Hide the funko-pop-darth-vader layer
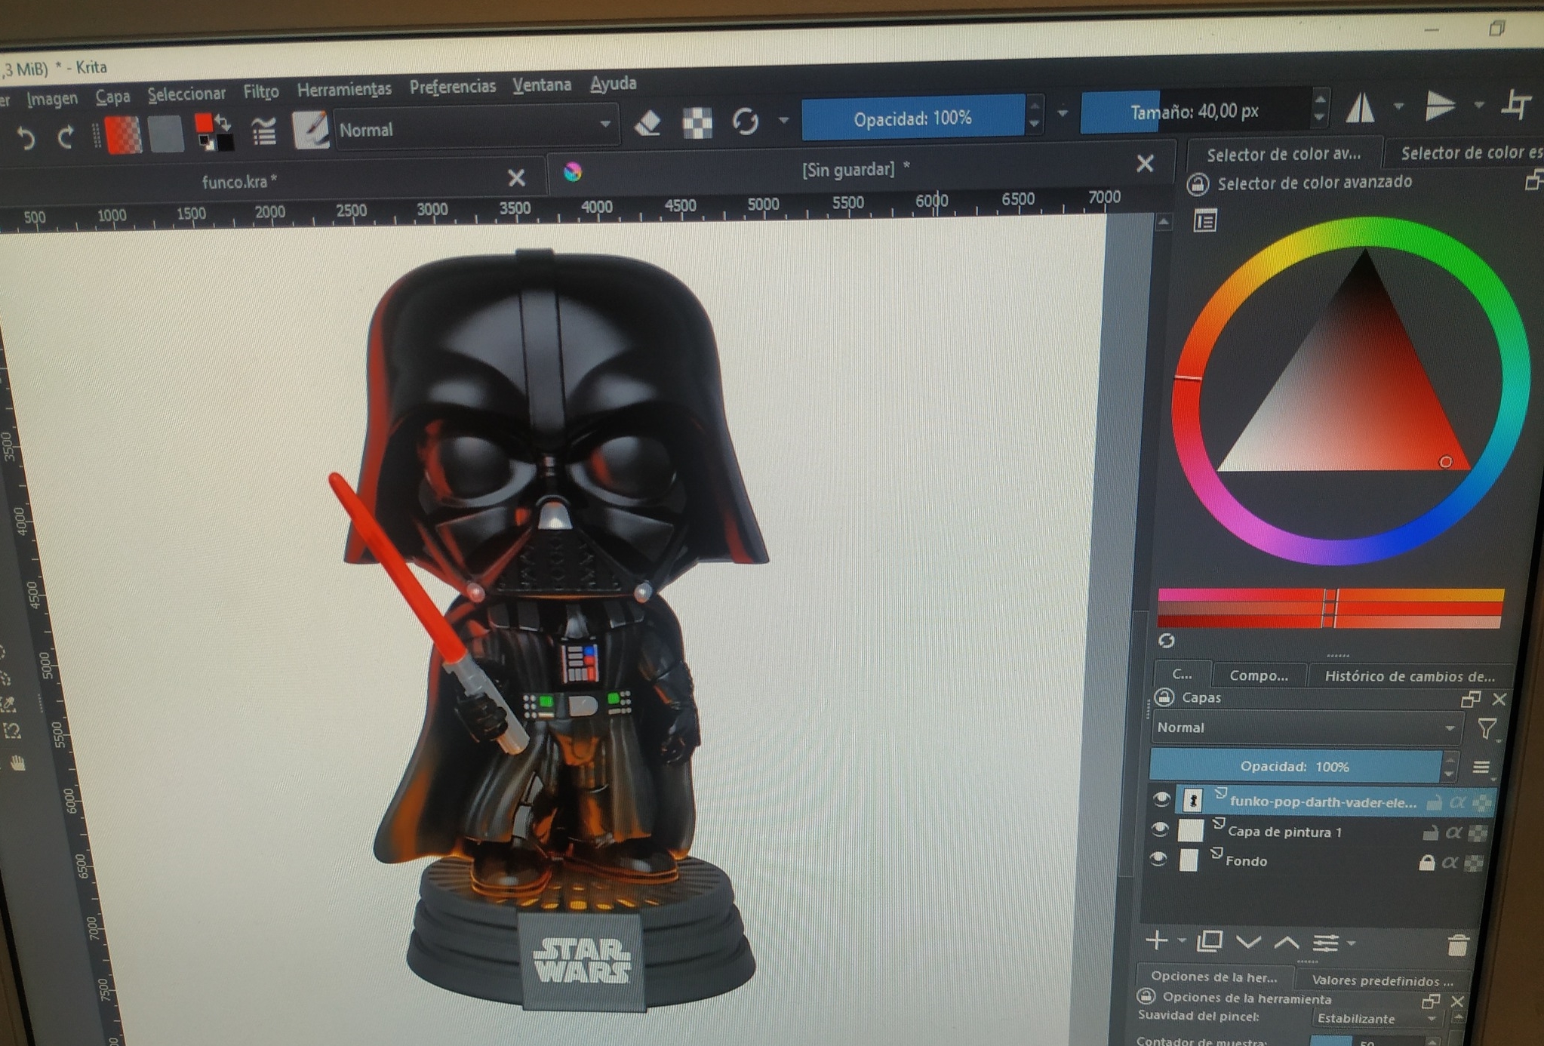 pyautogui.click(x=1161, y=799)
